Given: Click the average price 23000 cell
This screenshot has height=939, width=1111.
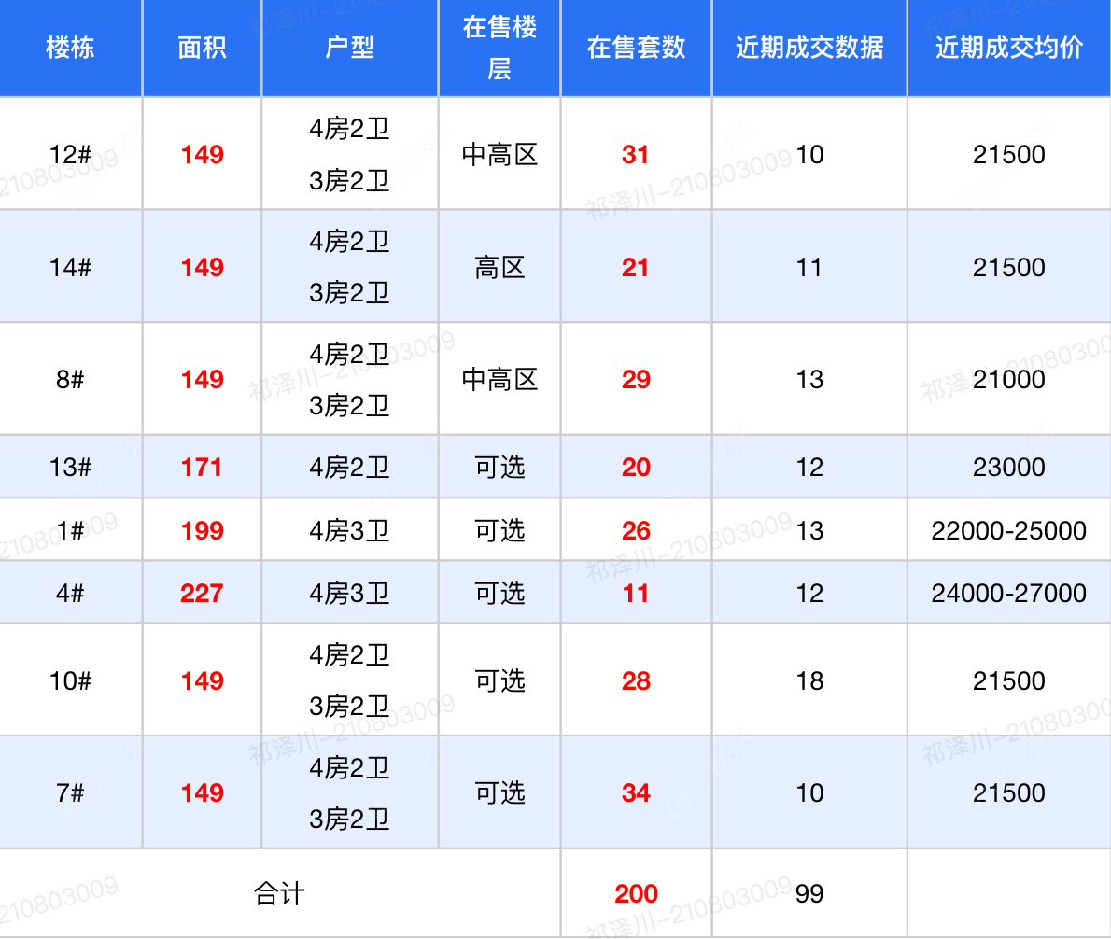Looking at the screenshot, I should pos(1008,467).
